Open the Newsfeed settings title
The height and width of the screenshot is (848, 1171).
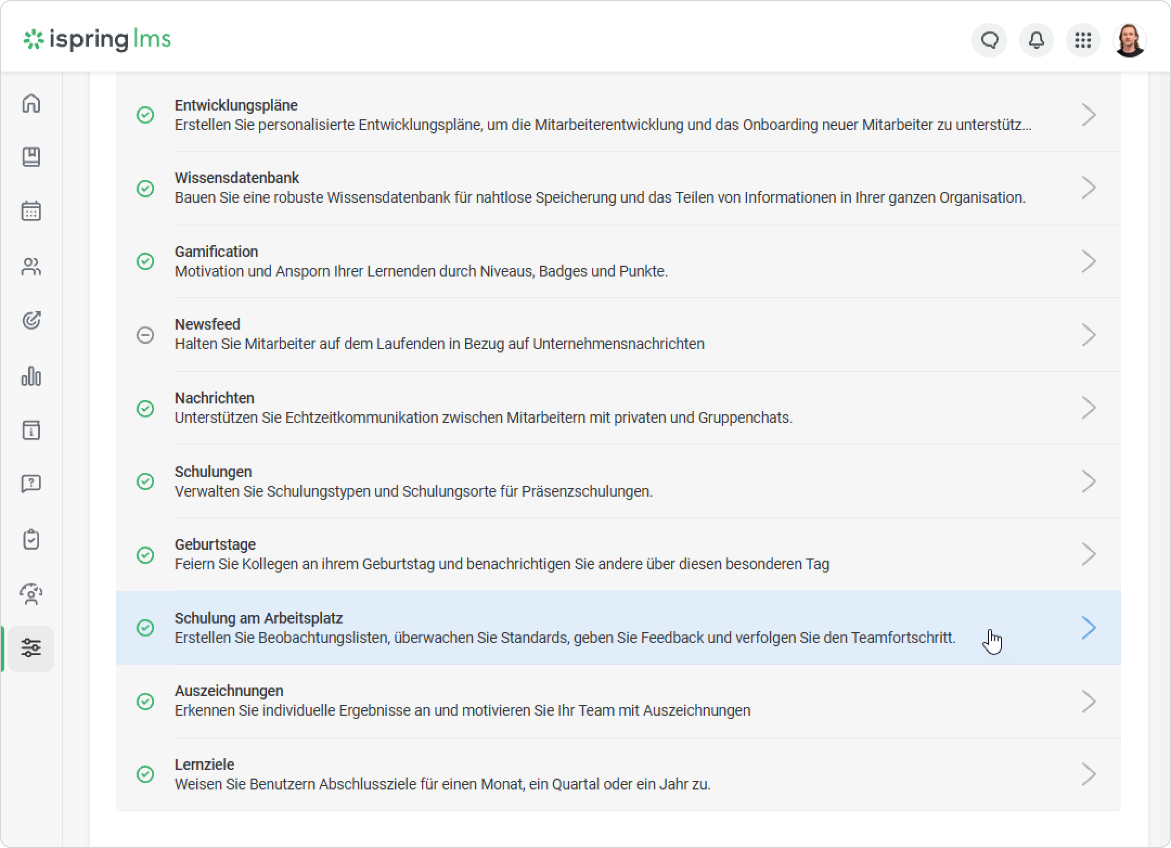[x=207, y=324]
